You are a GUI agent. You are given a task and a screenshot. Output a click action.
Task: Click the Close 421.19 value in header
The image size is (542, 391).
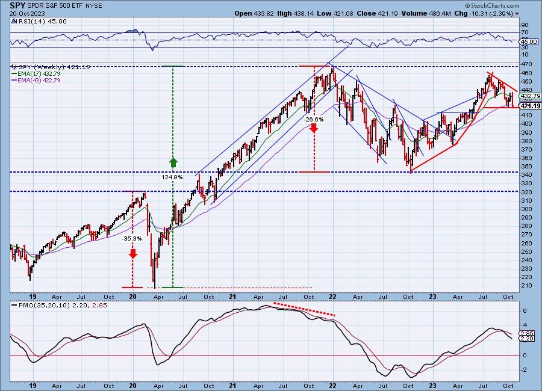377,13
